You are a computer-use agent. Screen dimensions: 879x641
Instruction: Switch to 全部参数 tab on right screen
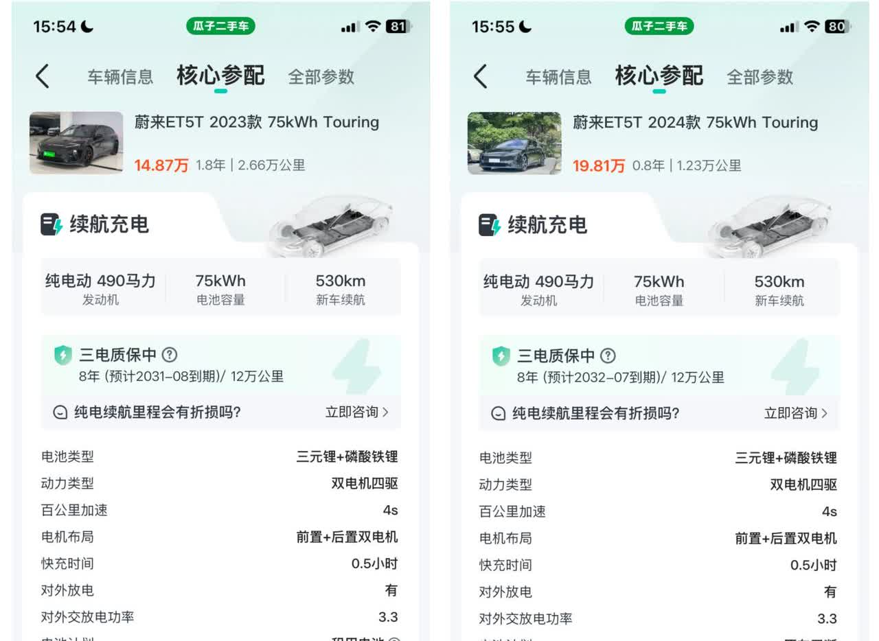point(760,77)
